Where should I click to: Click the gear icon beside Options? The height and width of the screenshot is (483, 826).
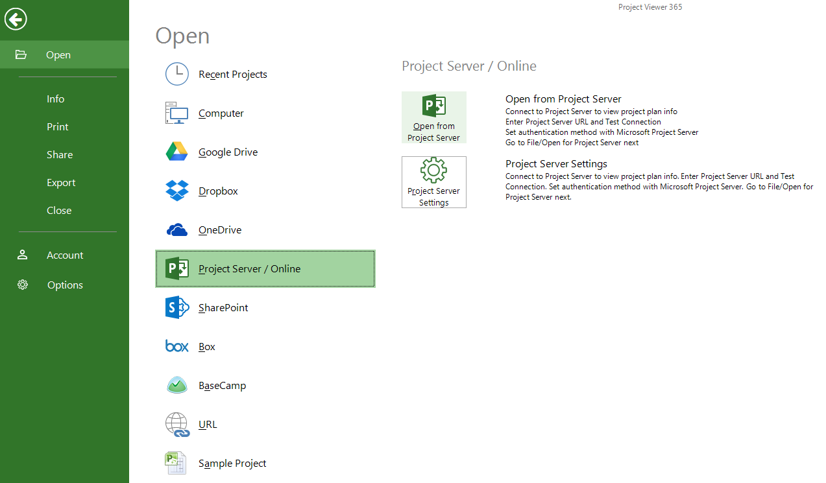click(23, 285)
